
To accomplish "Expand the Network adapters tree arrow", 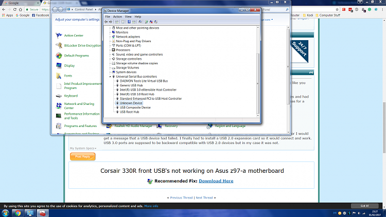I will tap(110, 37).
